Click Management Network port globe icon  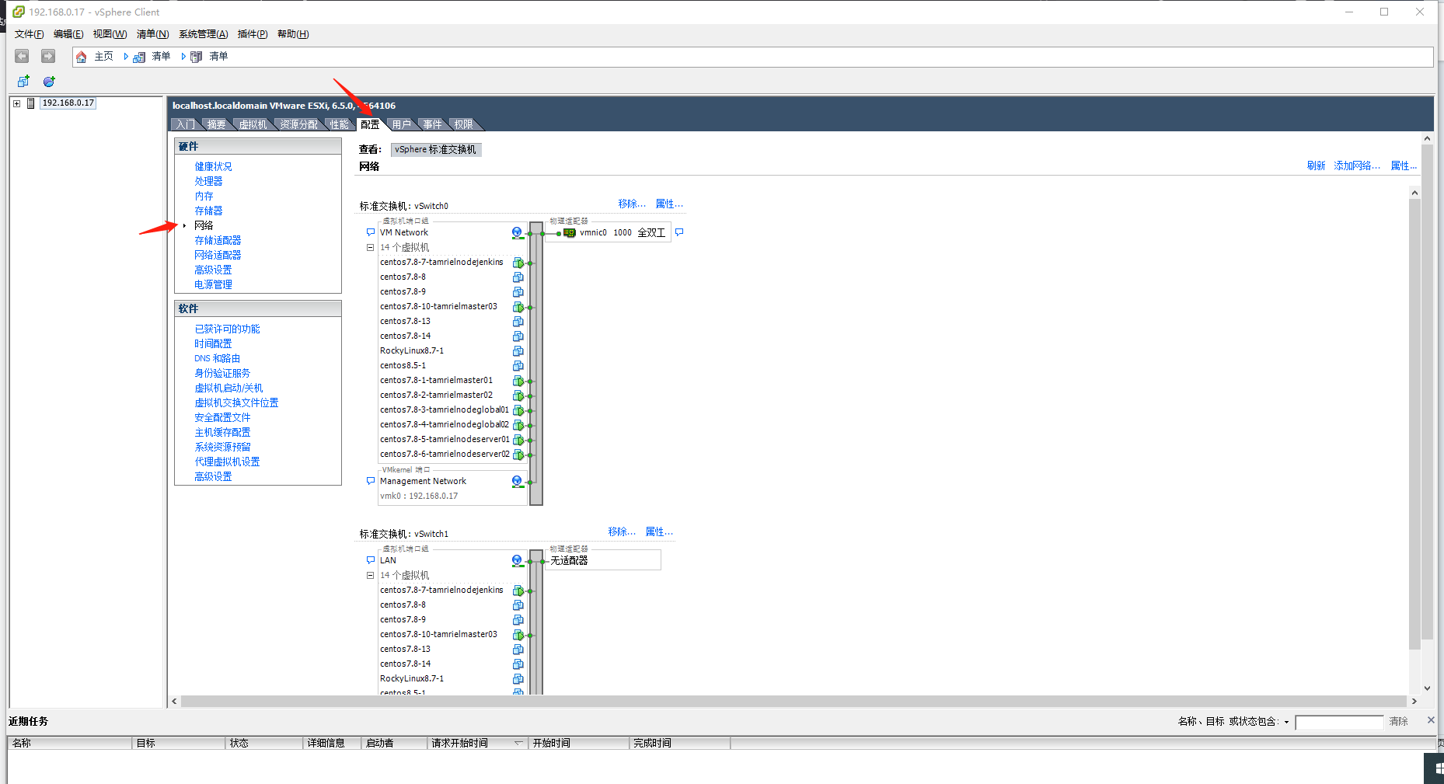(x=518, y=481)
